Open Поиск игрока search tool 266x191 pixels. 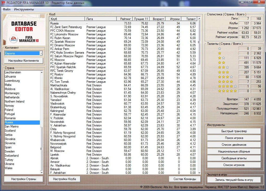(234, 138)
